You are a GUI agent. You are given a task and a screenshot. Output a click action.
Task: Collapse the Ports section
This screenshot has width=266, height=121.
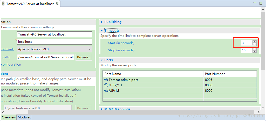[x=102, y=60]
